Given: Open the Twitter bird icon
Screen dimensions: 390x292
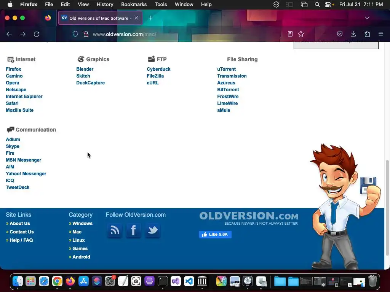Looking at the screenshot, I should [x=152, y=230].
